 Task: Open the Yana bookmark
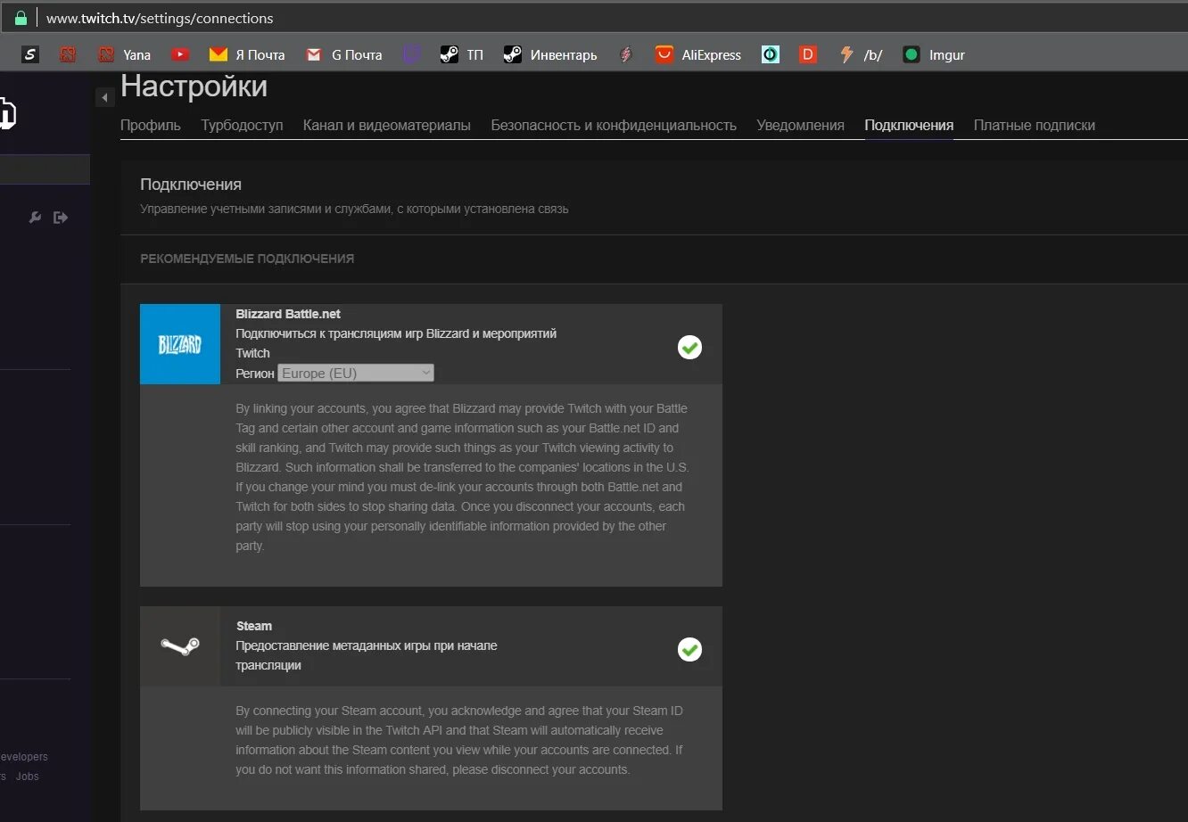(x=125, y=54)
